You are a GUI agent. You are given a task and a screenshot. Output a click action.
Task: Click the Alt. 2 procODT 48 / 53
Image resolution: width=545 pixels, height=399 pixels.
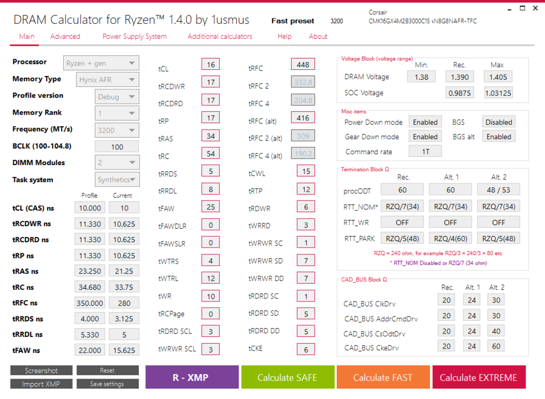click(x=498, y=190)
